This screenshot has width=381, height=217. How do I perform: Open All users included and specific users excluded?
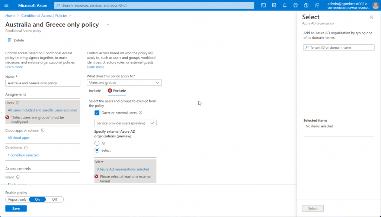(42, 110)
